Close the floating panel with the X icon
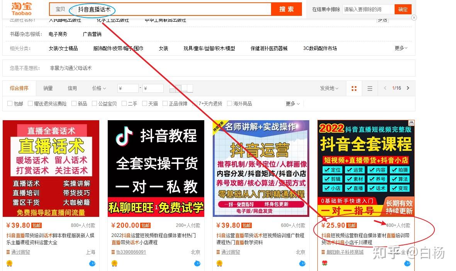 pyautogui.click(x=414, y=18)
